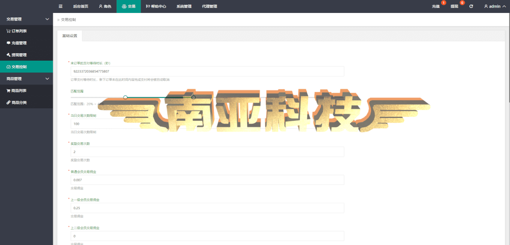Click the 交易控制 breadcrumb
Viewport: 510px width, 245px height.
tap(69, 20)
